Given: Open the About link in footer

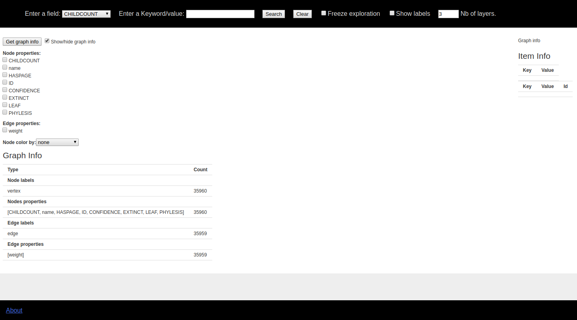Looking at the screenshot, I should pos(14,310).
